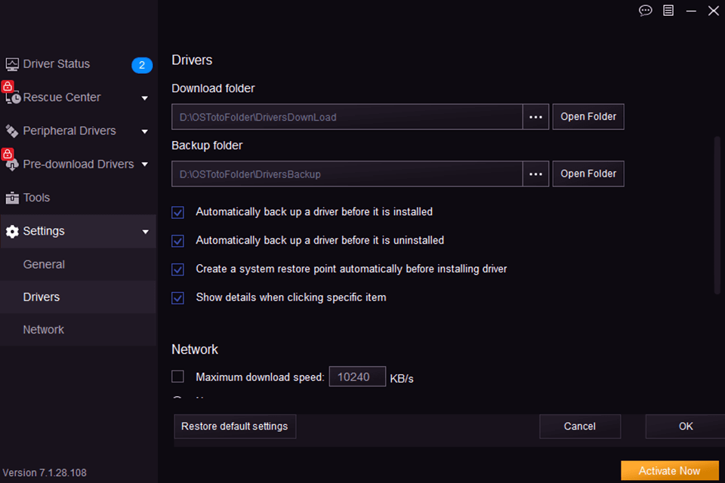Click the Pre-download Drivers cloud icon
This screenshot has height=483, width=725.
click(12, 165)
